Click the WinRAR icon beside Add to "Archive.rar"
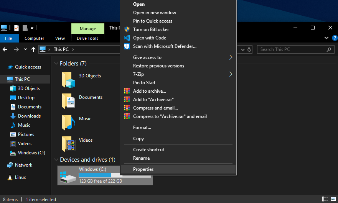This screenshot has width=338, height=203. coord(127,100)
